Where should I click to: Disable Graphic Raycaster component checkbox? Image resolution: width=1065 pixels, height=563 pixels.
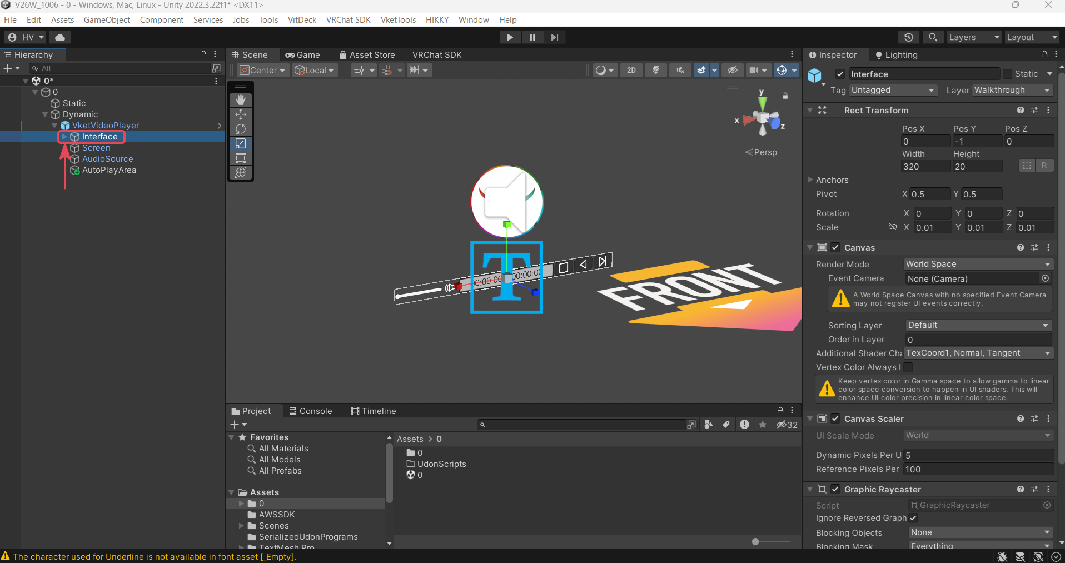[x=835, y=490]
